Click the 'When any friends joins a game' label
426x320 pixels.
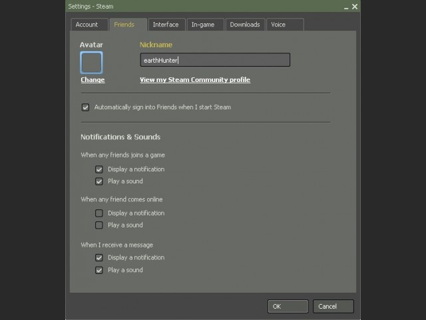(122, 155)
